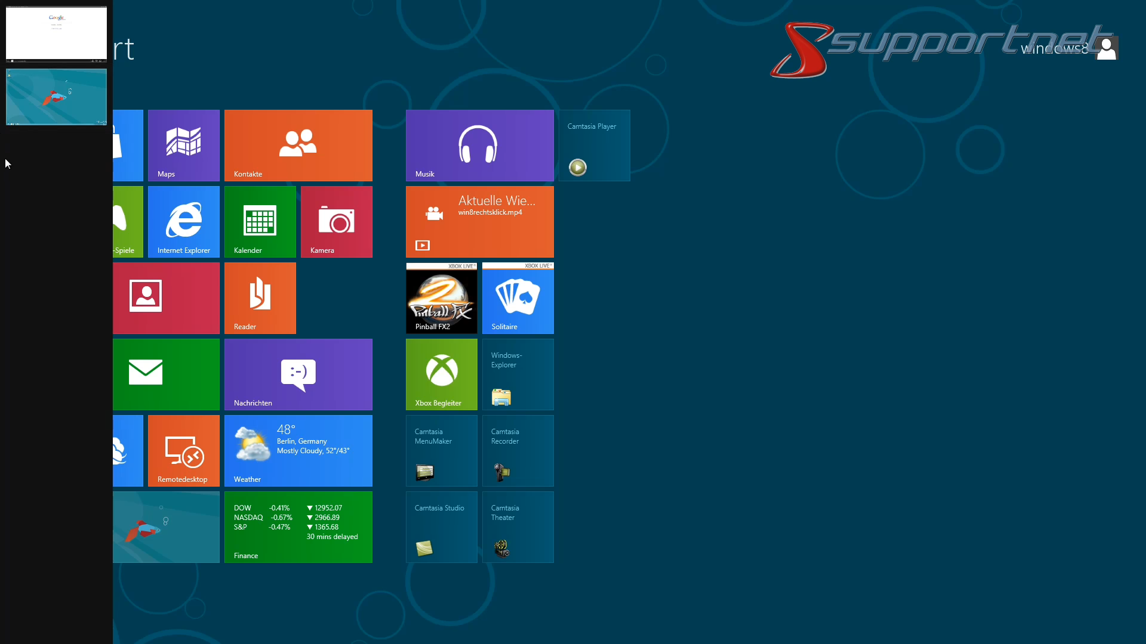Open the Reader tile

pos(260,298)
